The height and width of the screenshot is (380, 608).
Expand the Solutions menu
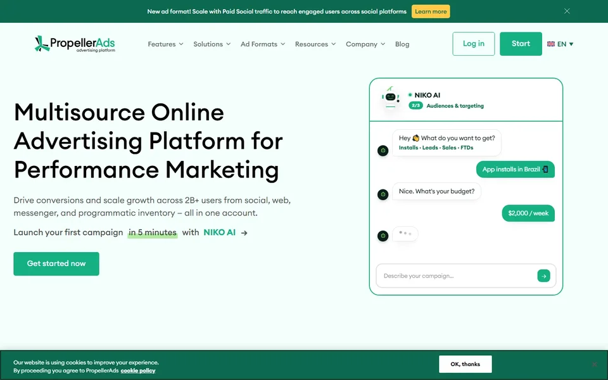click(212, 44)
